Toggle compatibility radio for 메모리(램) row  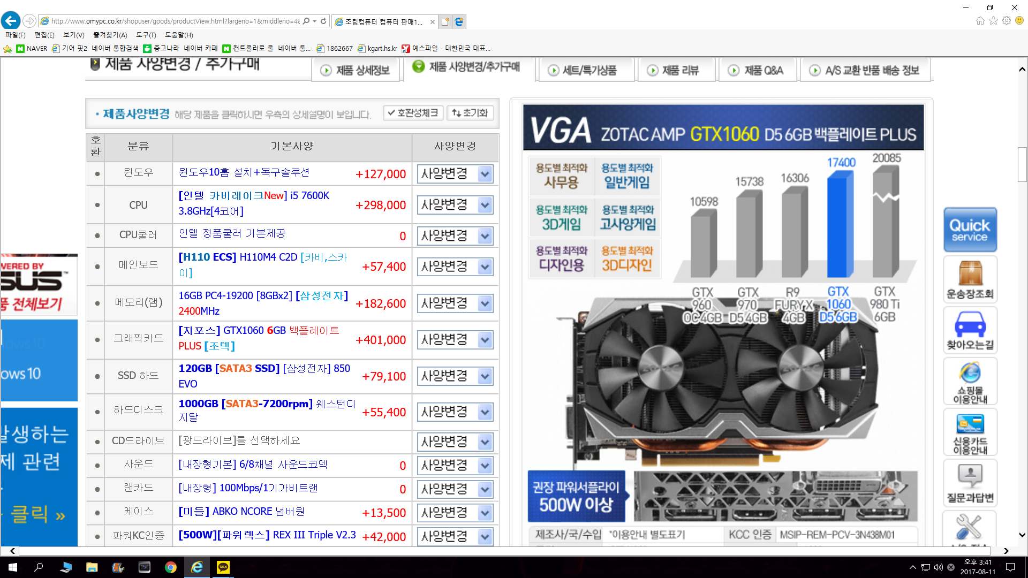[x=97, y=303]
